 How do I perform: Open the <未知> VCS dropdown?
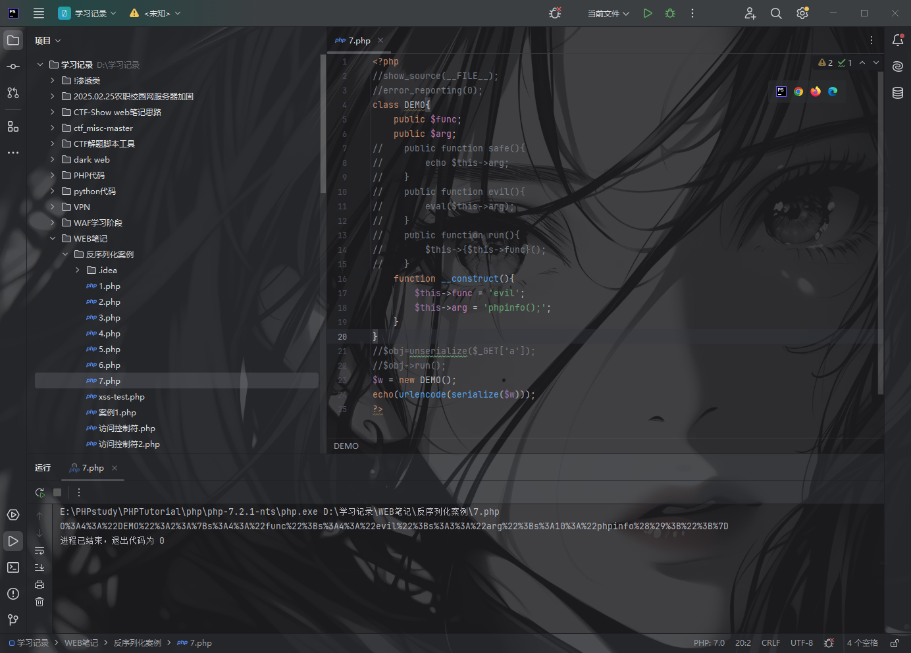pos(155,13)
